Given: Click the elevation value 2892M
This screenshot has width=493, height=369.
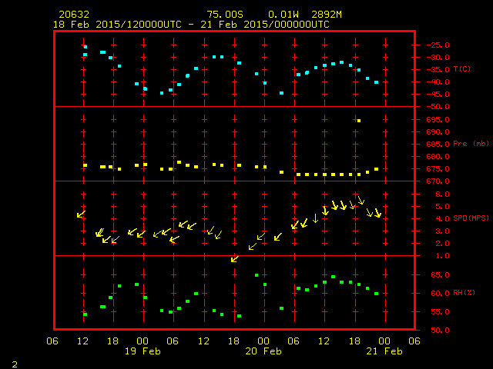Looking at the screenshot, I should coord(327,15).
